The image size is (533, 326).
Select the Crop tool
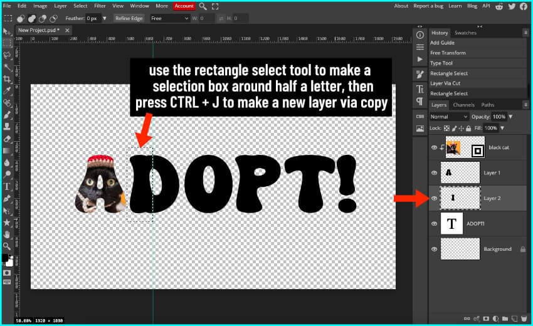[x=7, y=79]
